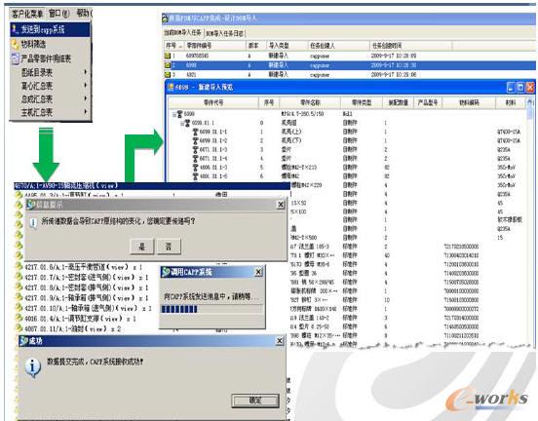Select 发送到capp系统 menu entry

click(50, 29)
